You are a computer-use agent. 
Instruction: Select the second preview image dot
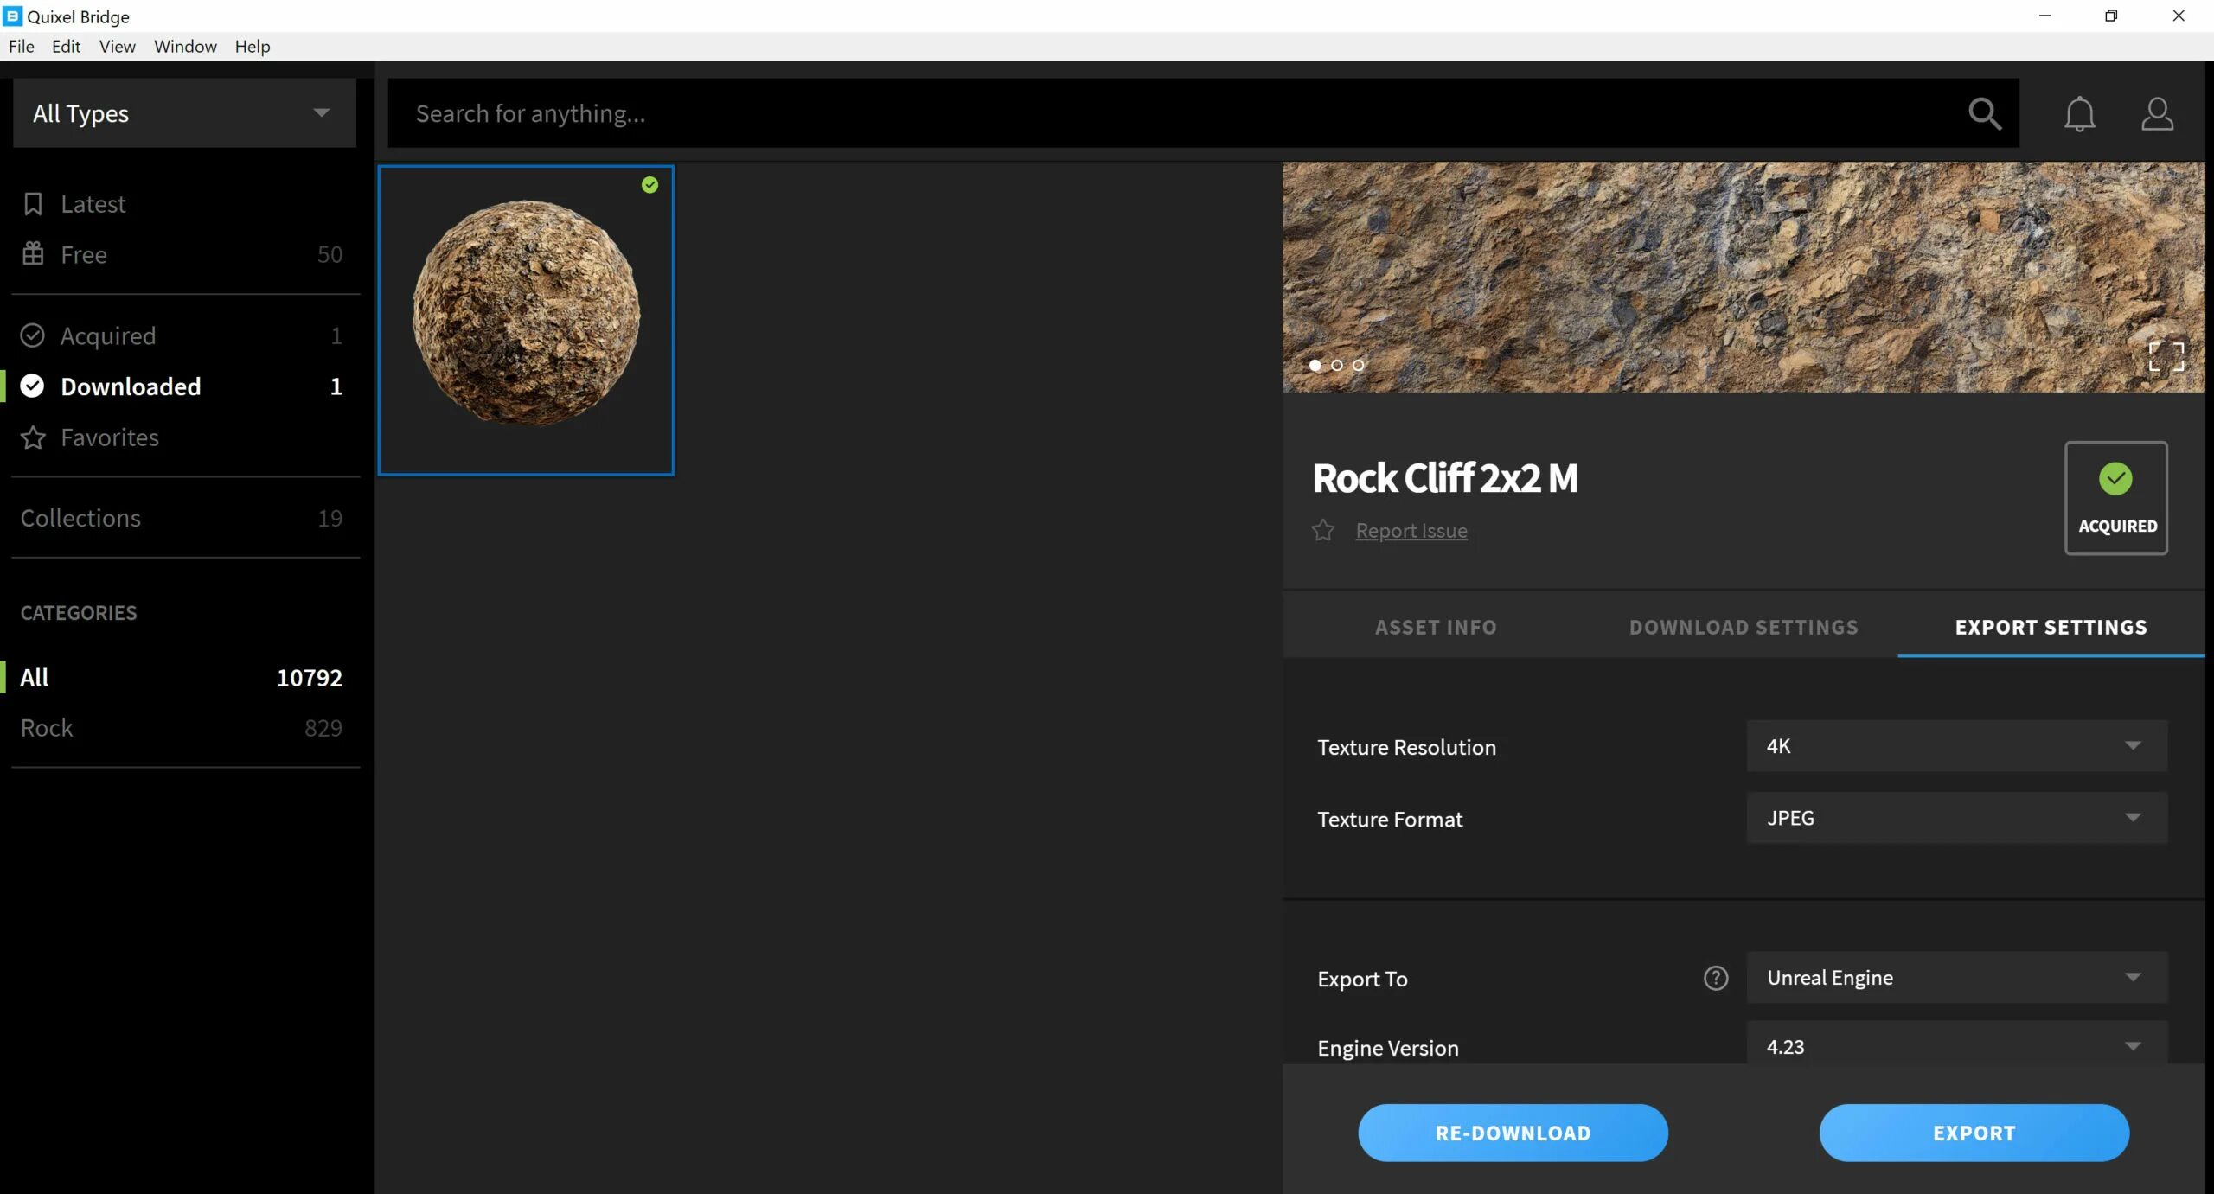(x=1336, y=365)
